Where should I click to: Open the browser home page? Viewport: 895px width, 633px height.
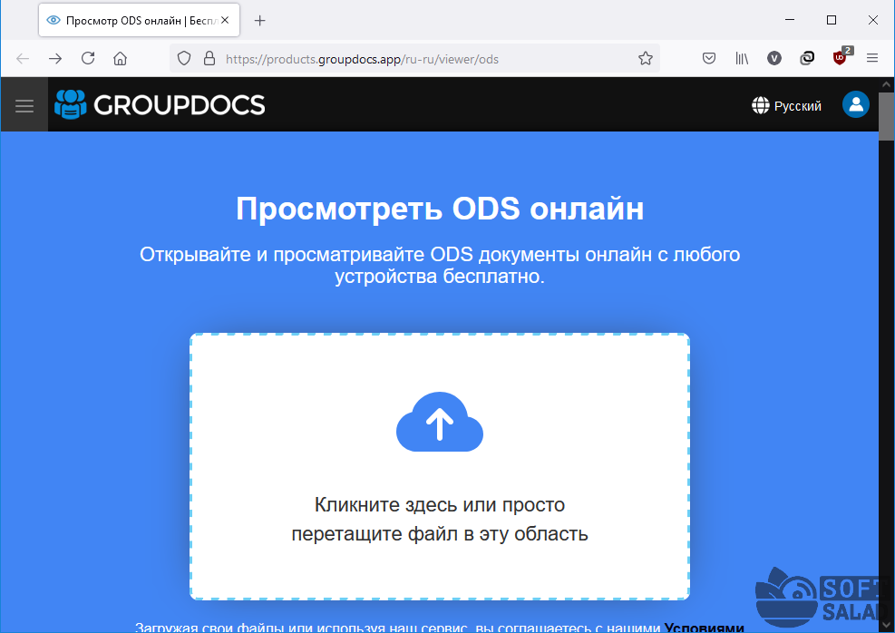click(120, 58)
